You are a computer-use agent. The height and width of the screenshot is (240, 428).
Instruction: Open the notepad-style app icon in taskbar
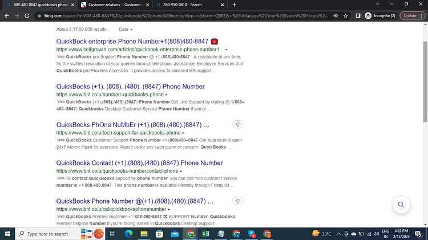(221, 234)
